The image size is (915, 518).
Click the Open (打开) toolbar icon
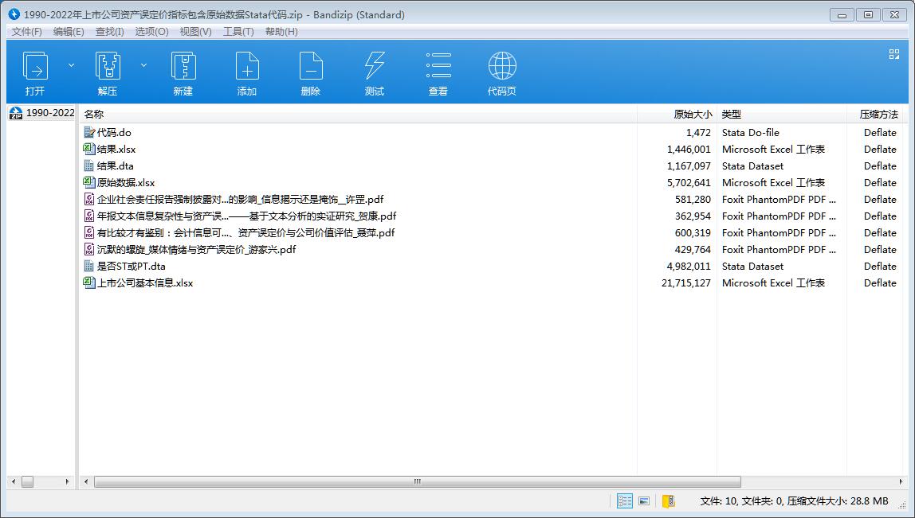35,66
